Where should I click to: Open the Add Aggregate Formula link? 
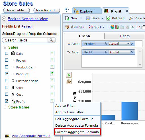click(x=31, y=136)
